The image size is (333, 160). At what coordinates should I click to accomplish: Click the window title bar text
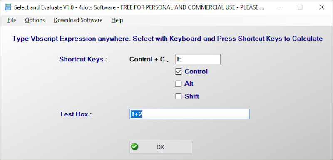coord(139,7)
